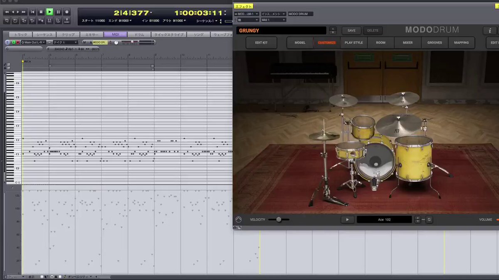499x280 pixels.
Task: Click the groove sync refresh icon
Action: click(x=429, y=220)
